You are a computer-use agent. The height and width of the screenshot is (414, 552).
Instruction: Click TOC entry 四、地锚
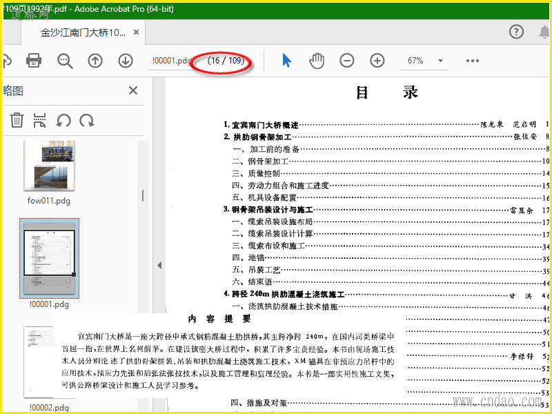tap(248, 257)
